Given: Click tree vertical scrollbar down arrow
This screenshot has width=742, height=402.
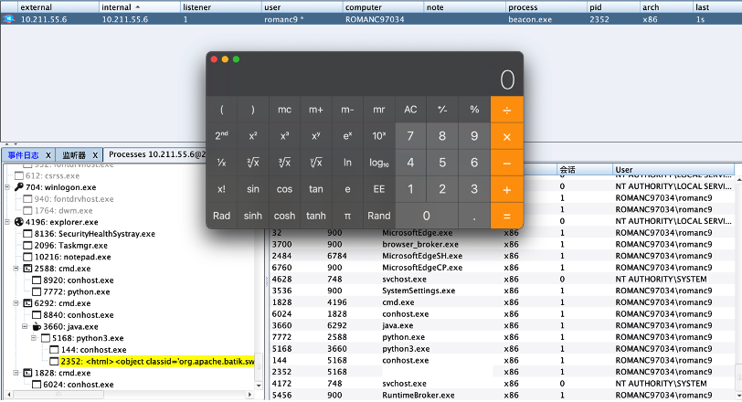Looking at the screenshot, I should tap(259, 386).
